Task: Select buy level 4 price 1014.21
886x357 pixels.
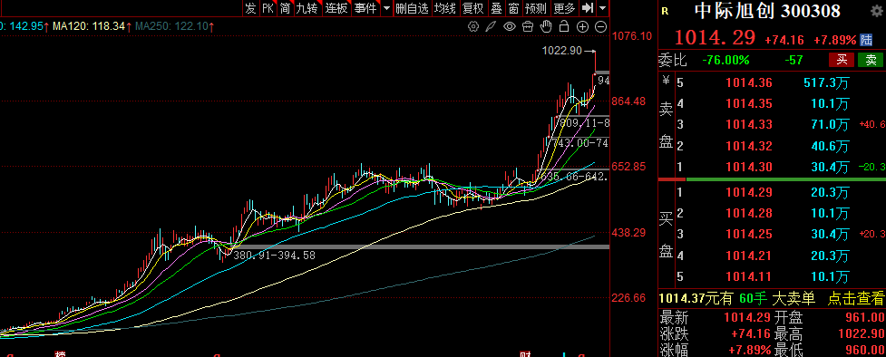Action: (749, 256)
